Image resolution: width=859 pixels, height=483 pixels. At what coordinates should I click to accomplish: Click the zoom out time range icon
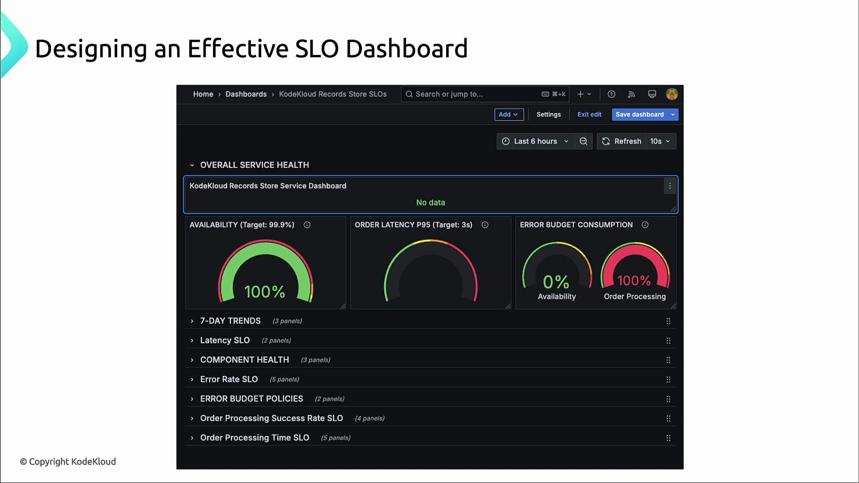(x=583, y=141)
